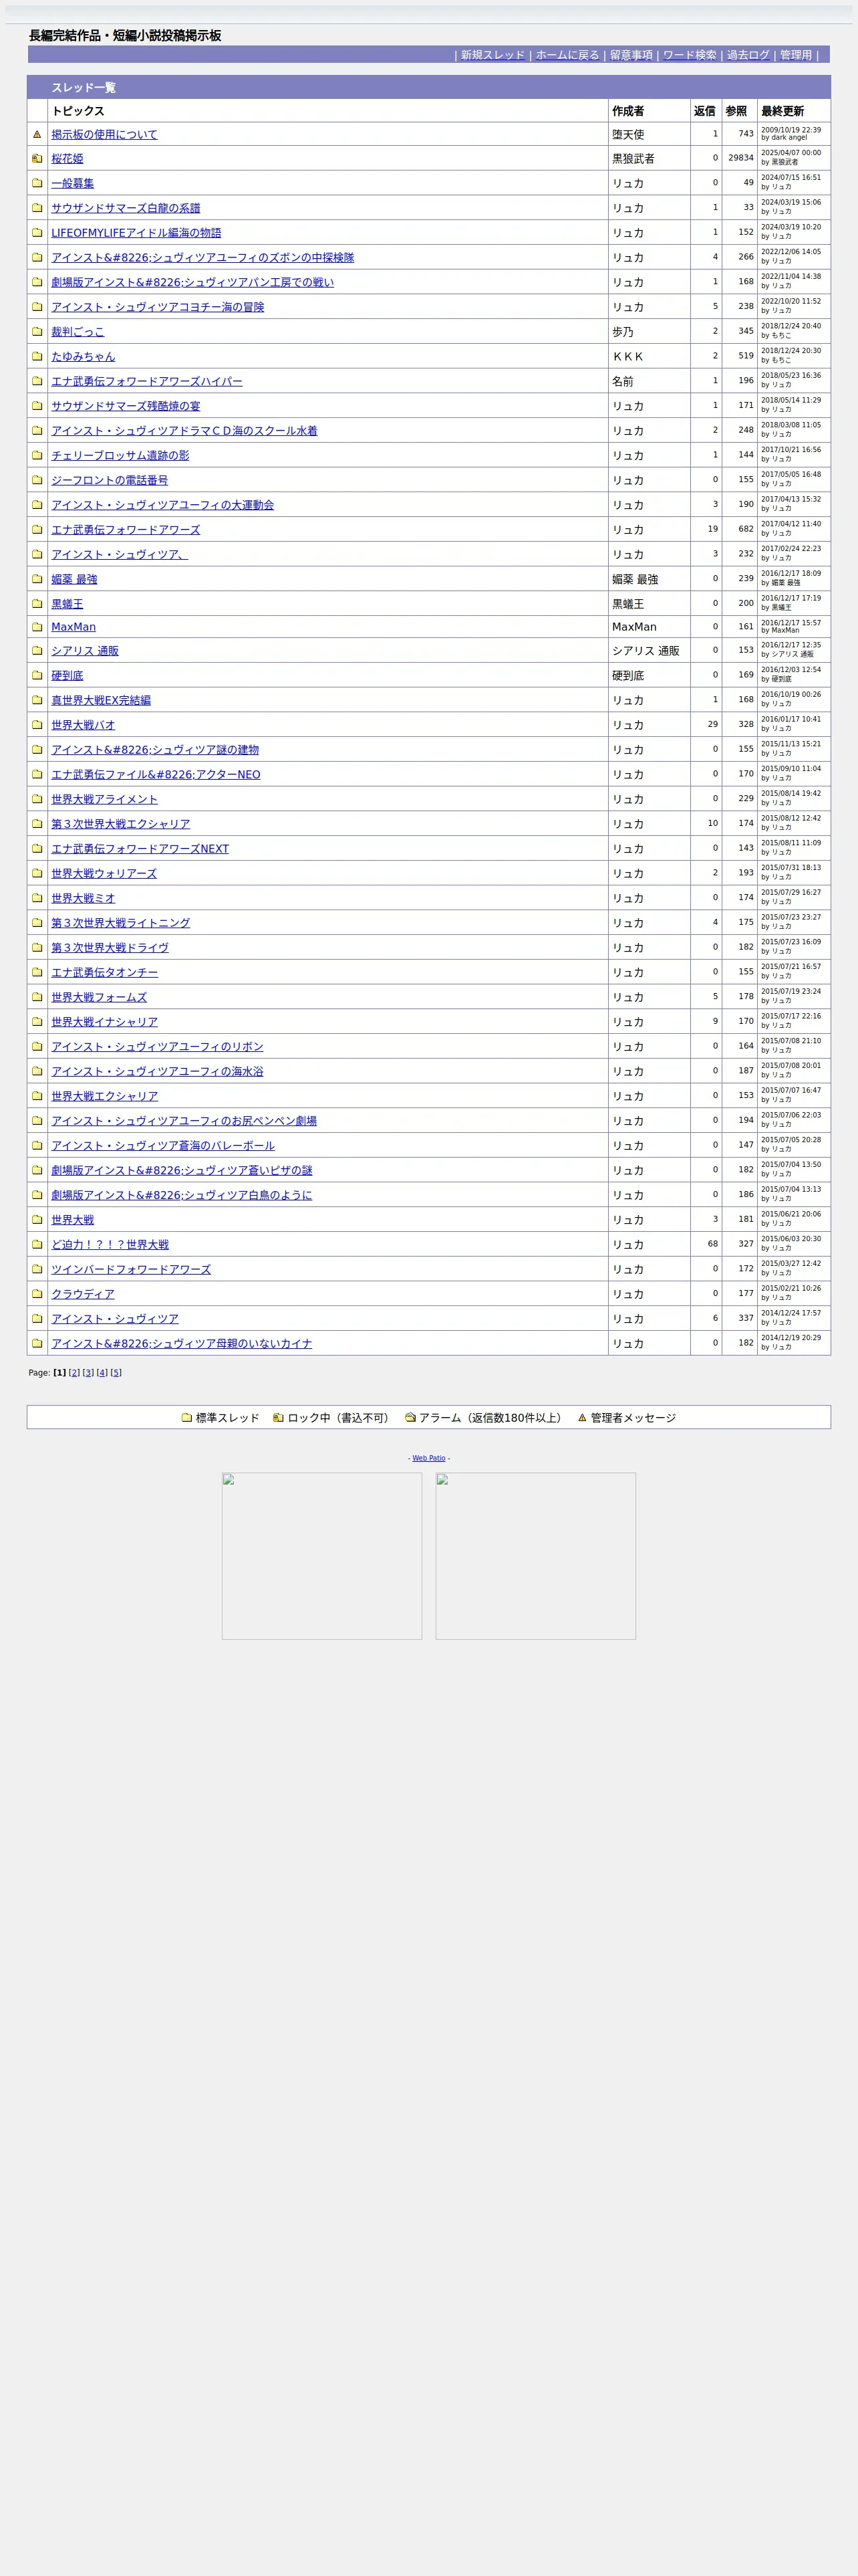Click the folder icon beside ど迫力！？！？世界大戦
The height and width of the screenshot is (2576, 858).
37,1244
